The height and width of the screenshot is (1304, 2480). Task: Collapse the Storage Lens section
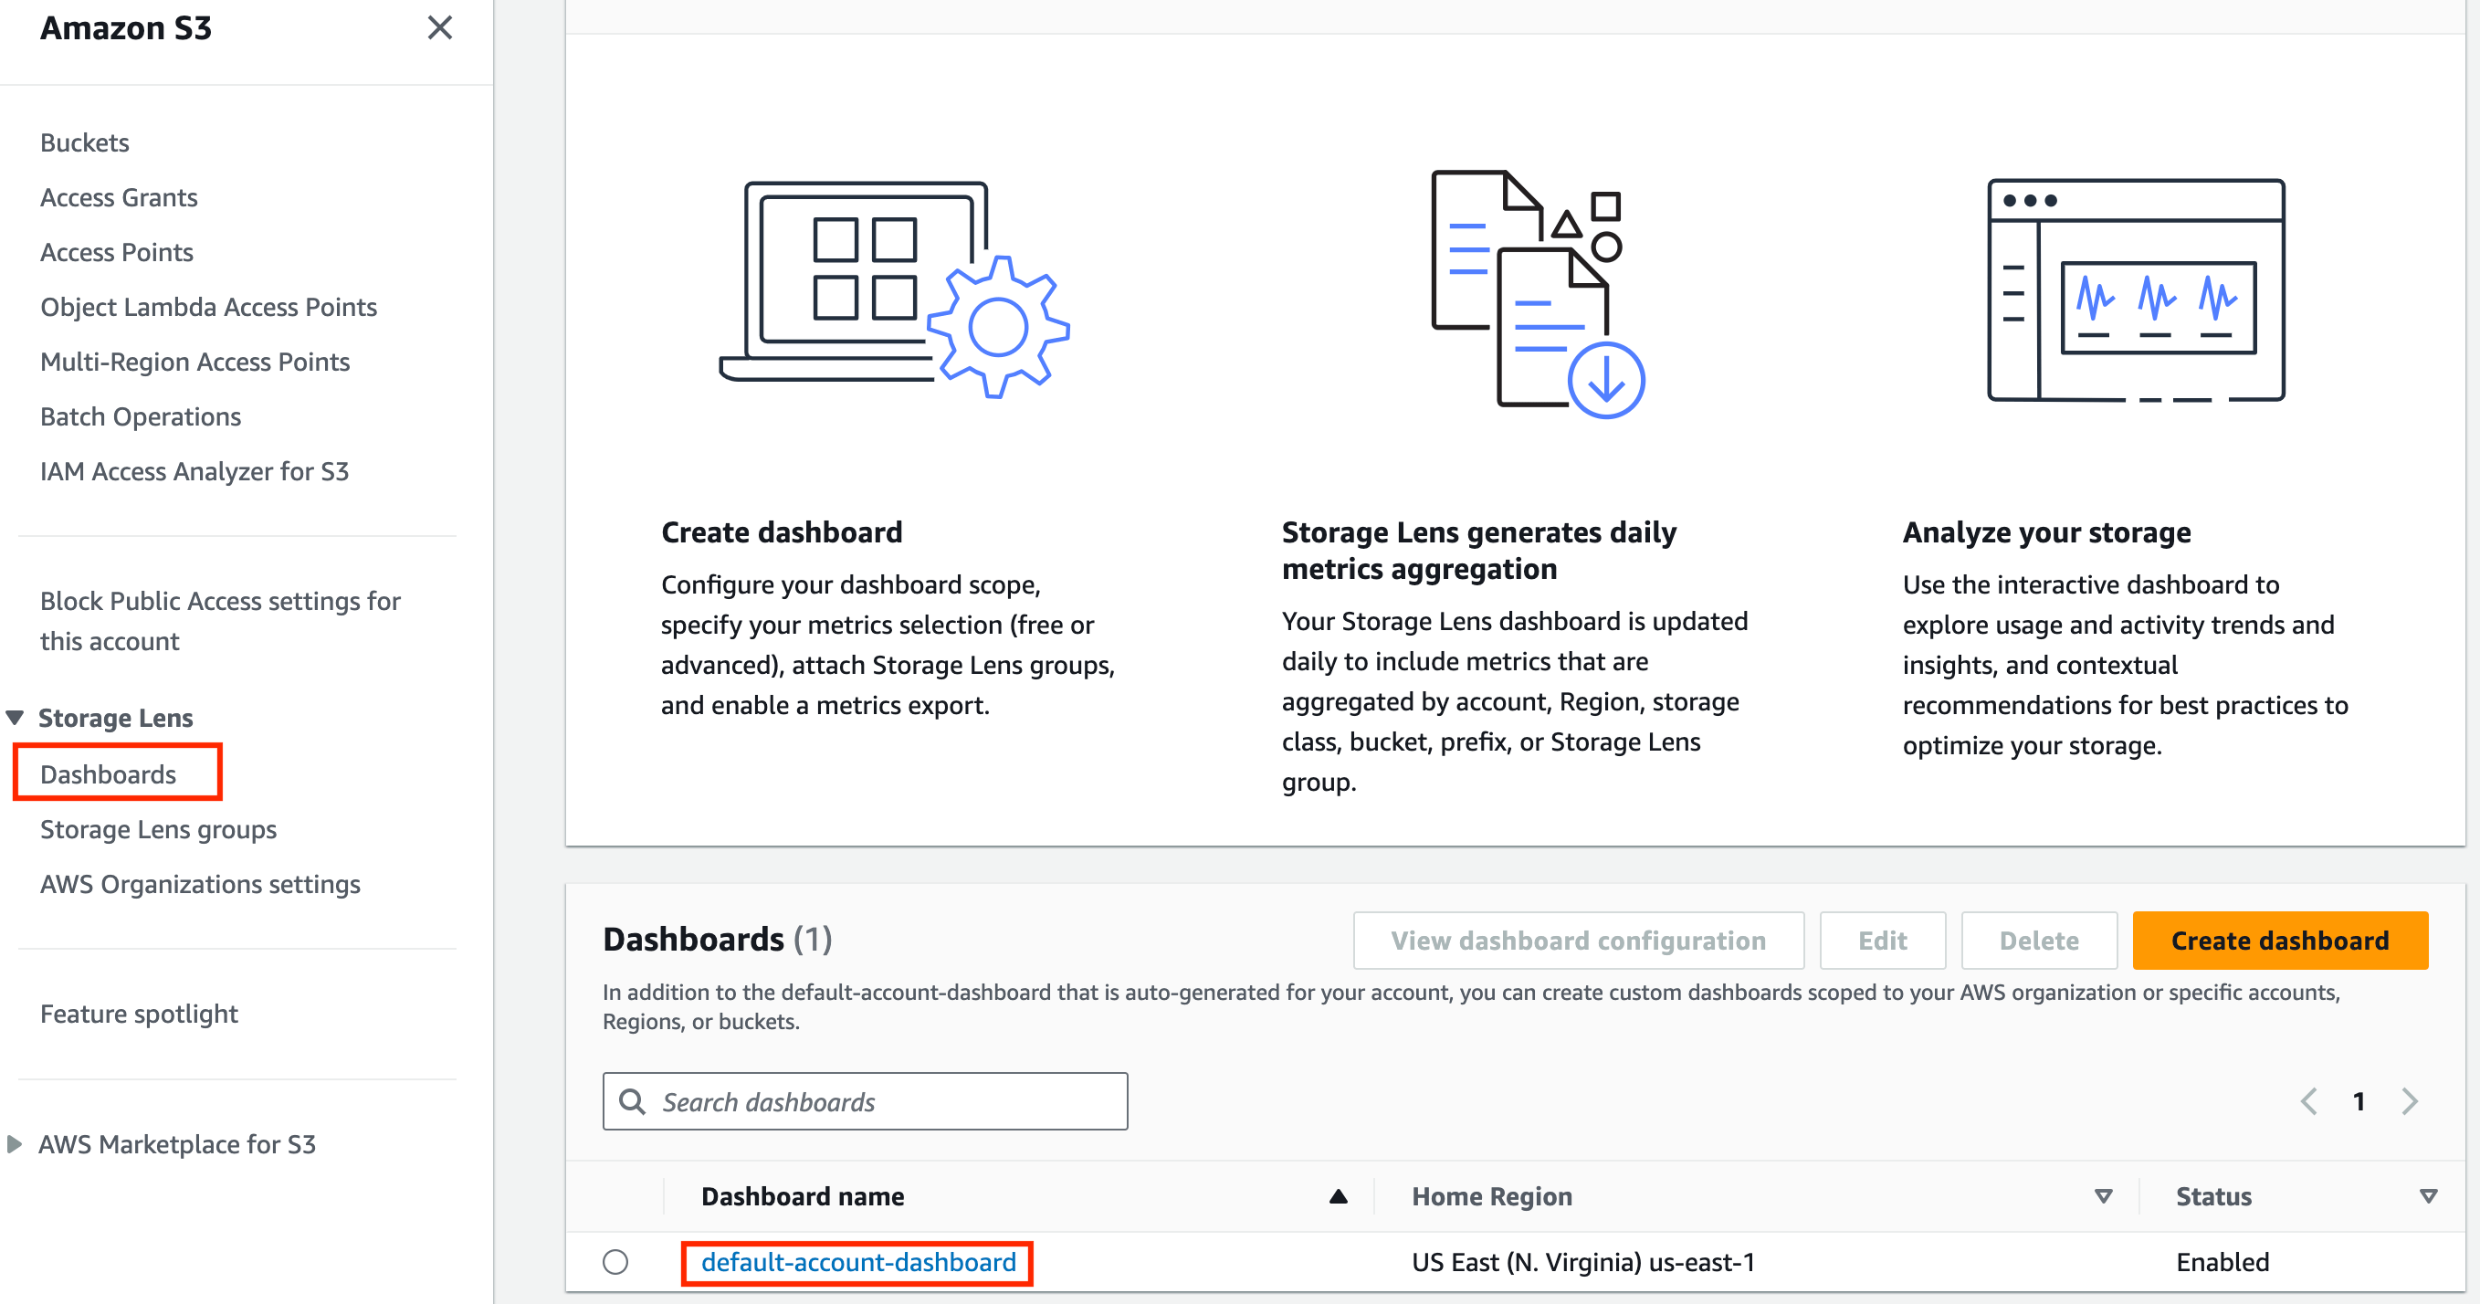coord(15,717)
